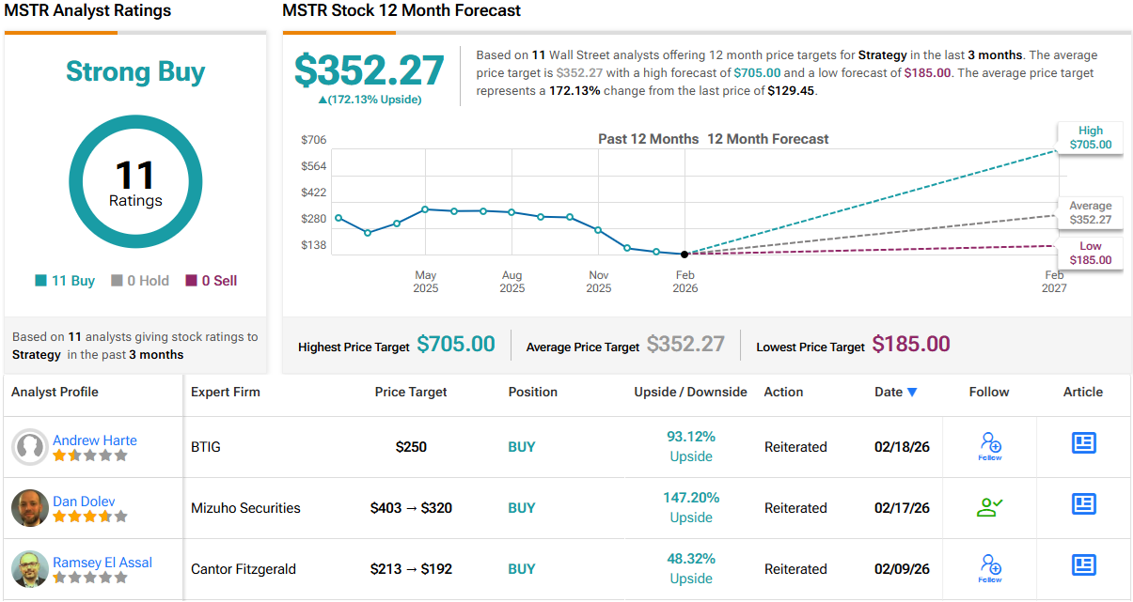Follow analyst Andrew Harte
This screenshot has height=602, width=1133.
[x=989, y=445]
